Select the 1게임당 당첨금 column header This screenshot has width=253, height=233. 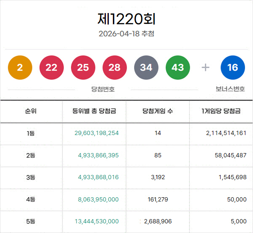[x=221, y=111]
